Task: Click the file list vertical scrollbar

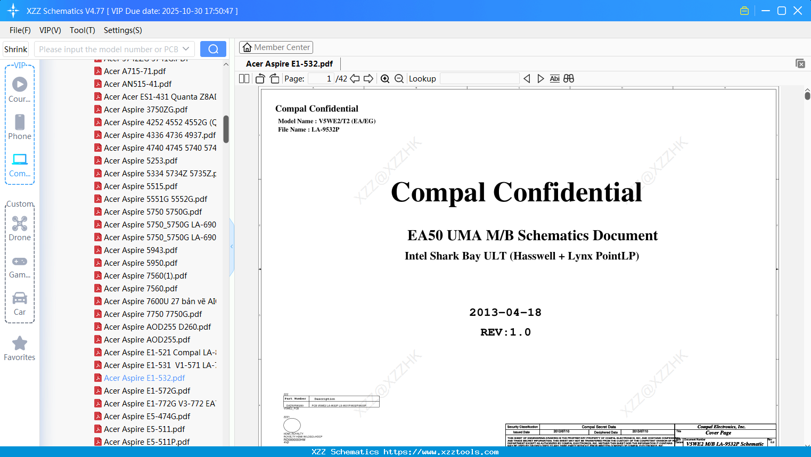Action: click(226, 129)
